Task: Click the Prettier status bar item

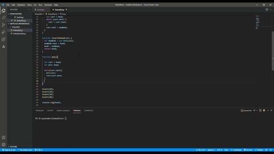Action: [259, 150]
